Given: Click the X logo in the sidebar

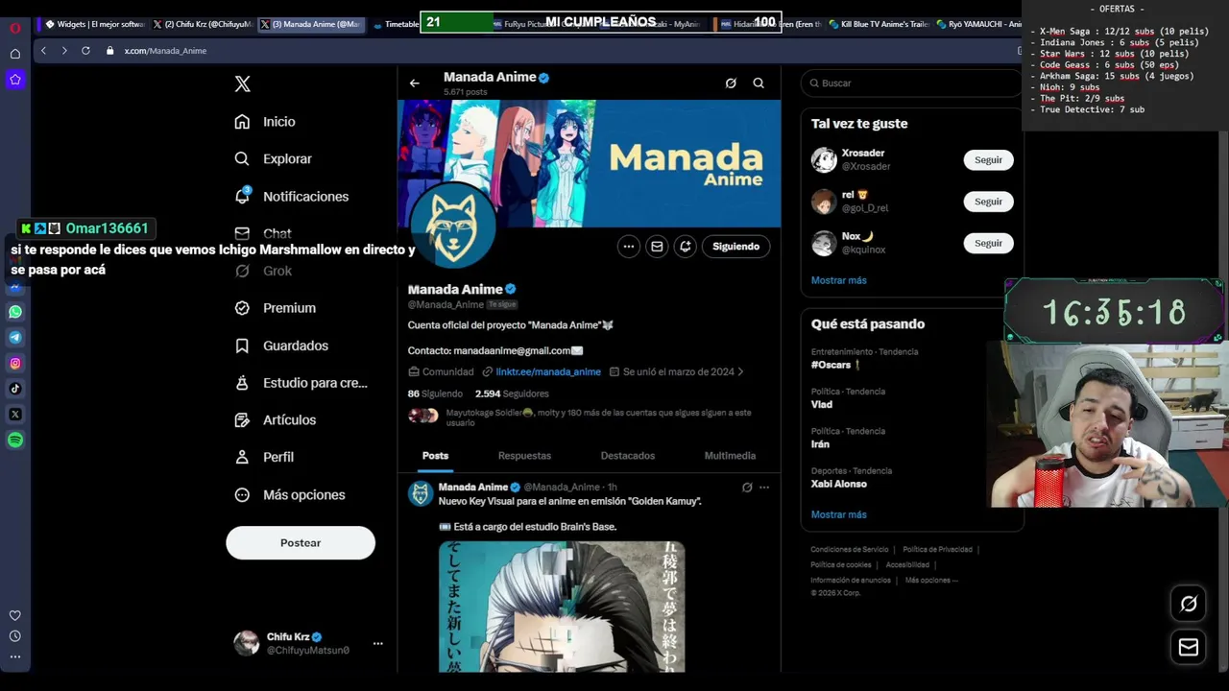Looking at the screenshot, I should 243,84.
